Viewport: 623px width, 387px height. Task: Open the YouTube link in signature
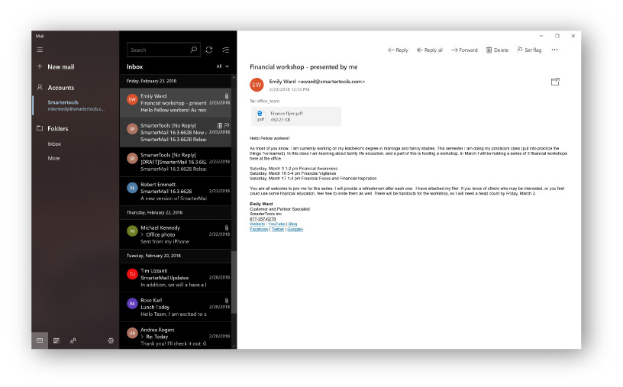(x=276, y=224)
